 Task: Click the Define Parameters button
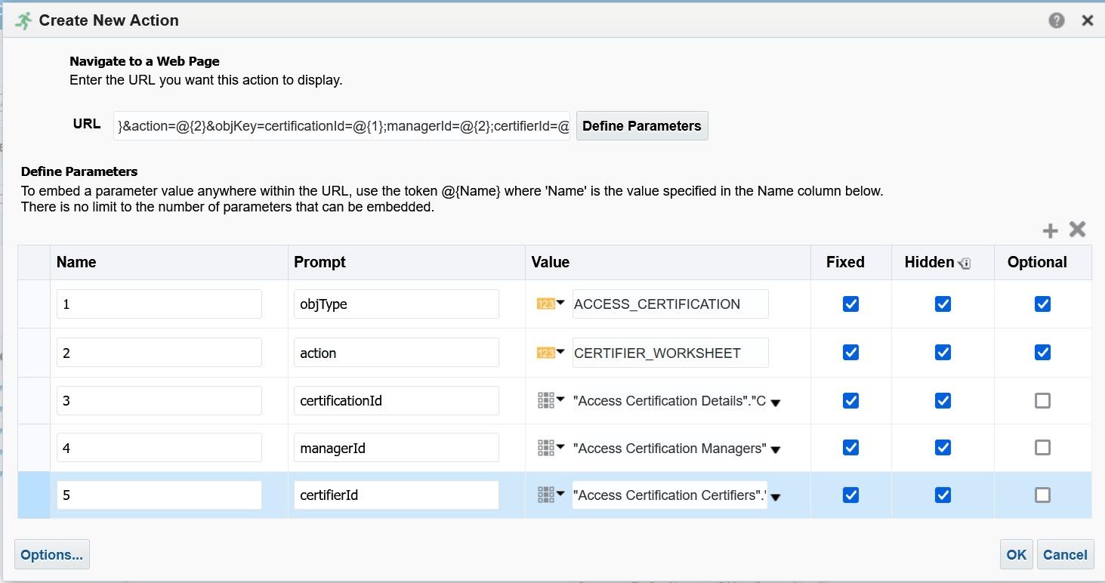pos(642,126)
